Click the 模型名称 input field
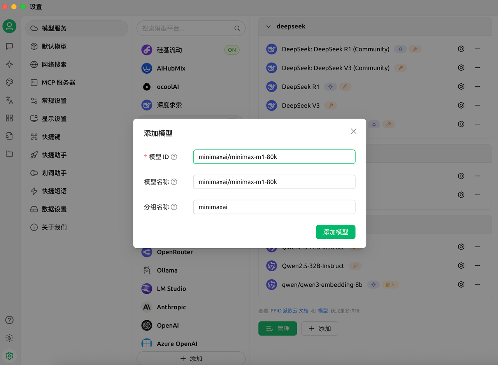The width and height of the screenshot is (498, 365). [x=274, y=182]
